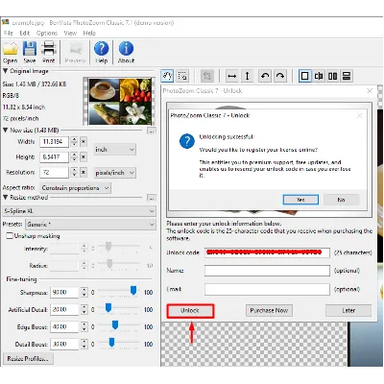384x384 pixels.
Task: Adjust the Artificial Detail slider
Action: pos(108,308)
